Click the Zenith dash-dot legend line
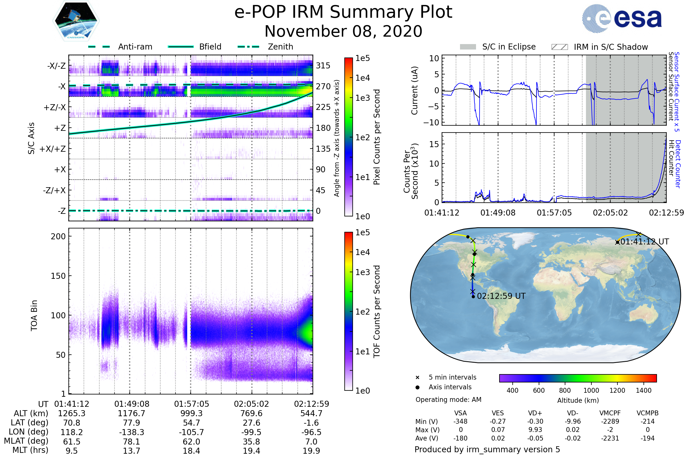 point(248,47)
